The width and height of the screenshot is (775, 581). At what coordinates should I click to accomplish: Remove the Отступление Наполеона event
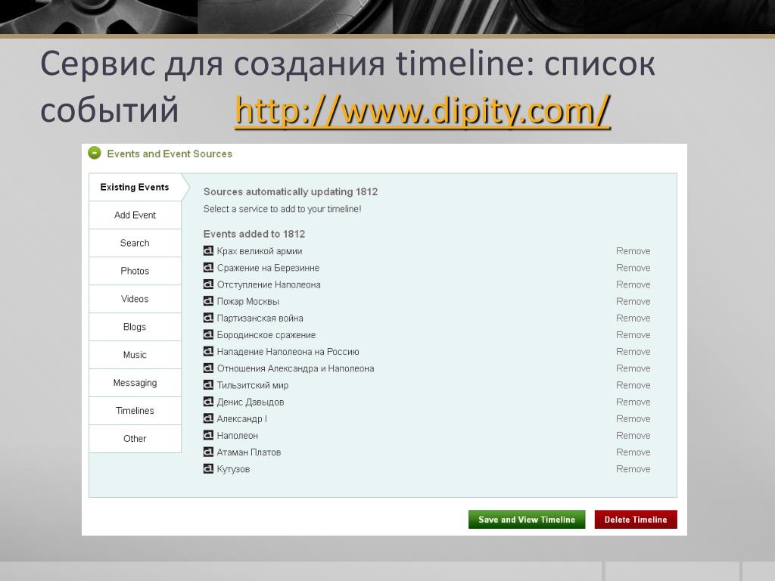tap(633, 284)
